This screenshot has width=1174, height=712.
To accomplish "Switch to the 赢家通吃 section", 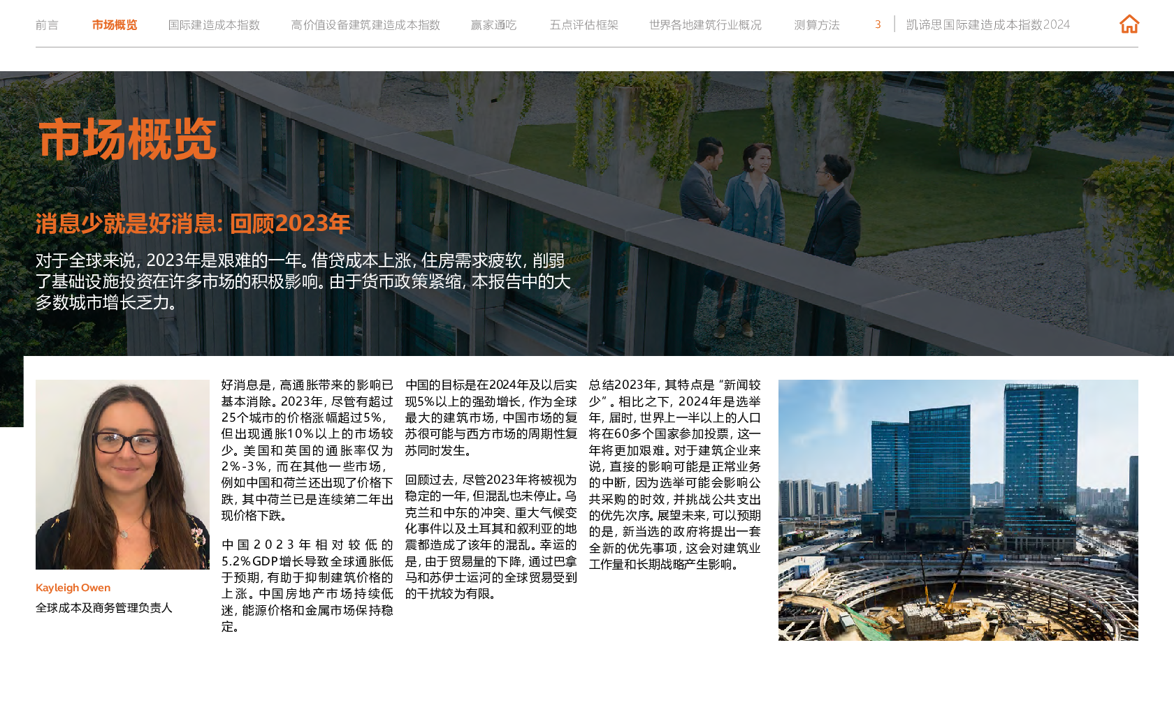I will coord(493,25).
